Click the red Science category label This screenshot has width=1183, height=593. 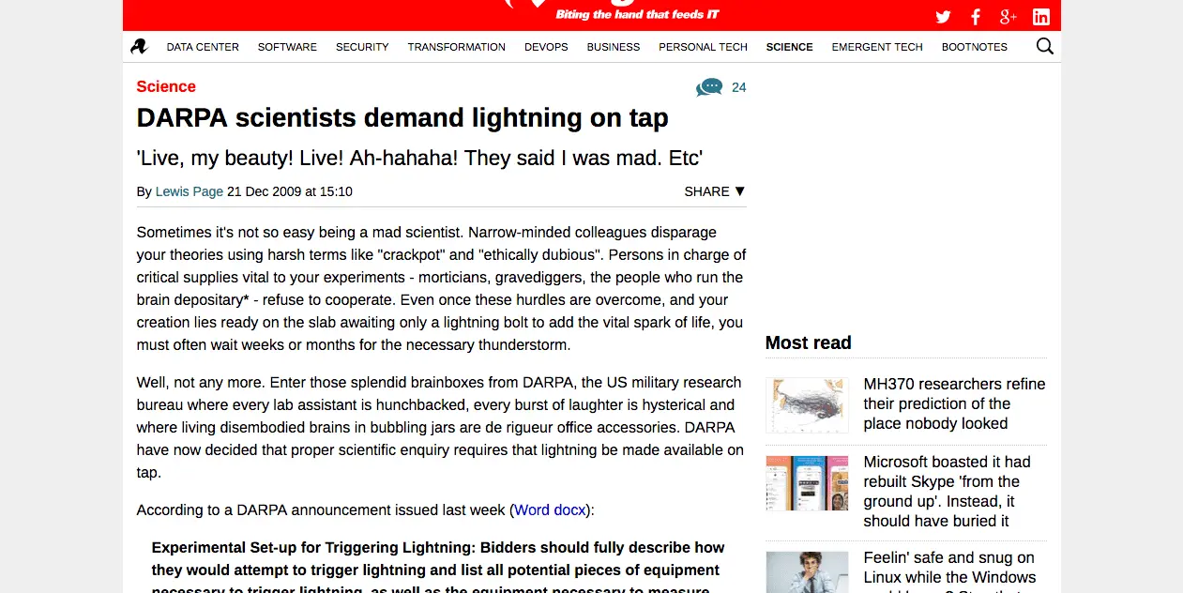(x=166, y=86)
